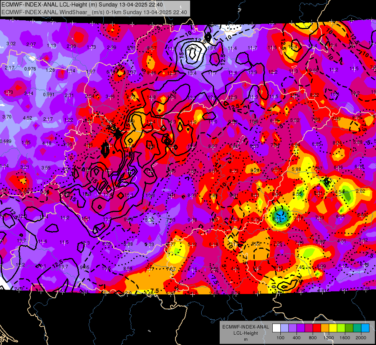The height and width of the screenshot is (345, 376).
Task: Click the legend tick label 100
Action: pos(281,338)
